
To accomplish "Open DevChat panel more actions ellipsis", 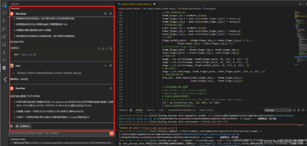I will point(112,4).
